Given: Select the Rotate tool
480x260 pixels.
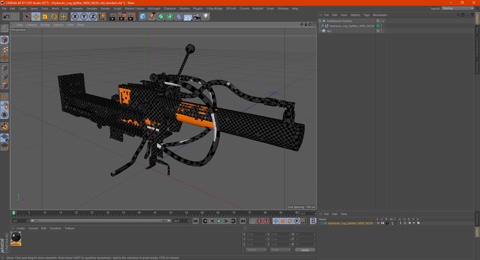Looking at the screenshot, I should (x=54, y=17).
